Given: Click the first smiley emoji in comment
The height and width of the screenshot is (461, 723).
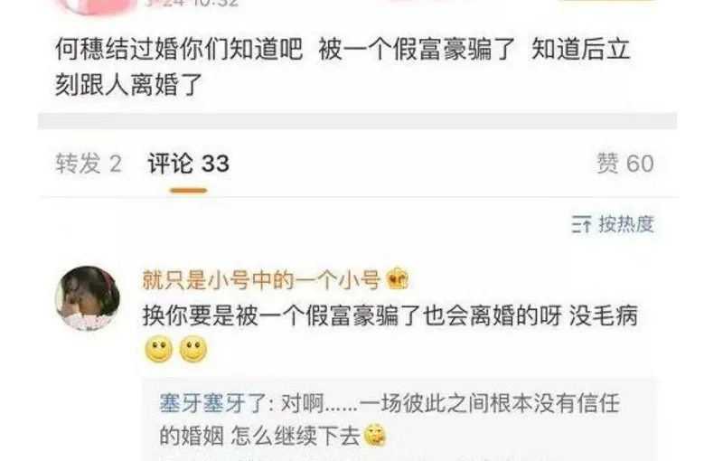Looking at the screenshot, I should [159, 349].
